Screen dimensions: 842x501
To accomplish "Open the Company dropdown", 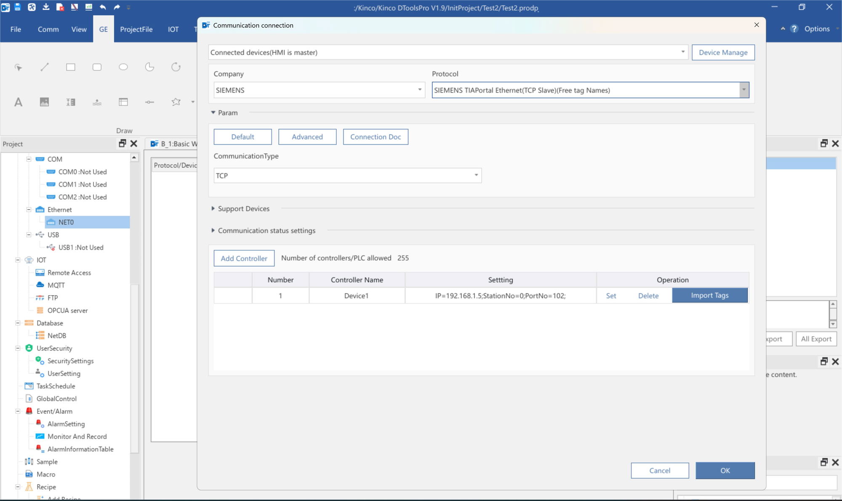I will pyautogui.click(x=419, y=90).
